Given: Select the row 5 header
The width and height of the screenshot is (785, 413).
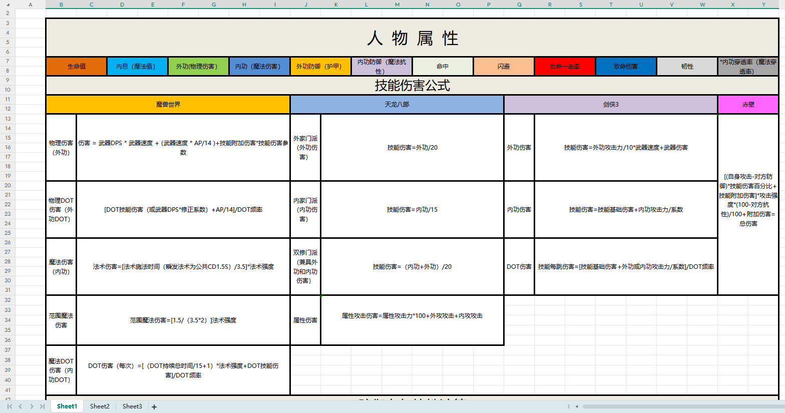Looking at the screenshot, I should pyautogui.click(x=8, y=42).
